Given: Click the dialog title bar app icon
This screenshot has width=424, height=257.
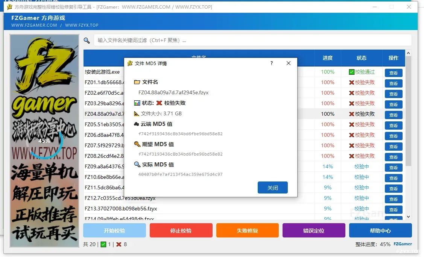Looking at the screenshot, I should [x=130, y=63].
